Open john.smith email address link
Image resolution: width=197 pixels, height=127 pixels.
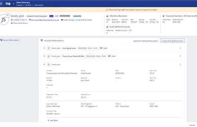pos(45,20)
